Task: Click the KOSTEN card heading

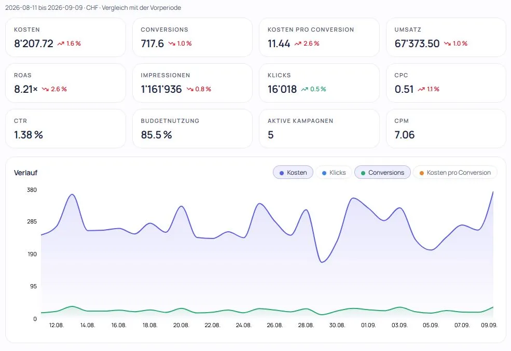Action: (27, 30)
